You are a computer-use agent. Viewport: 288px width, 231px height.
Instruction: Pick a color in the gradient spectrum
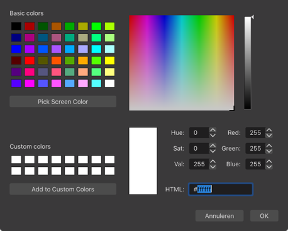click(x=182, y=63)
